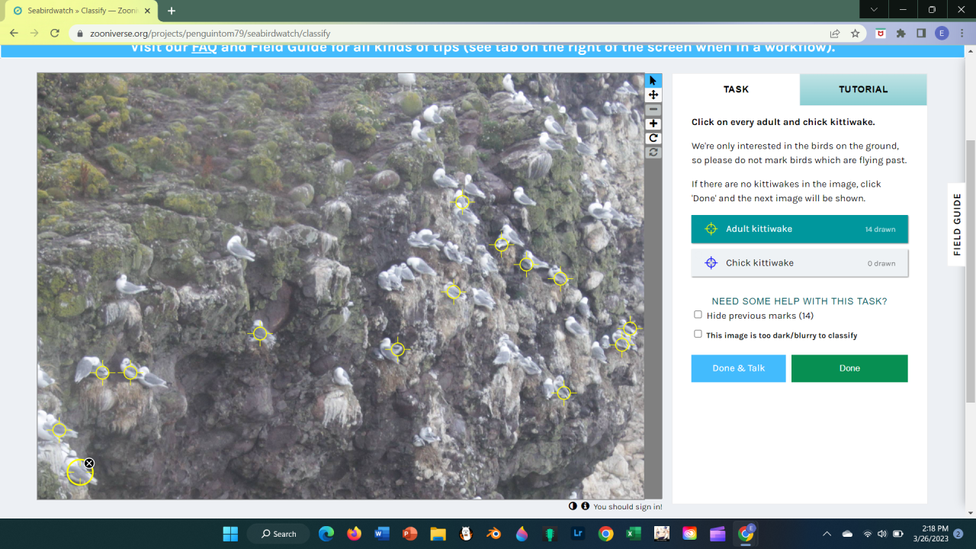This screenshot has width=976, height=549.
Task: Switch to the TASK tab
Action: tap(736, 89)
